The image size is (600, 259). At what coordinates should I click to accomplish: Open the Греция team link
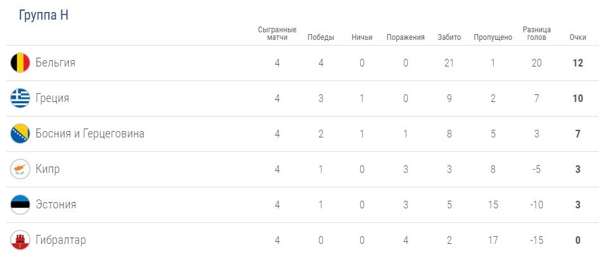(x=53, y=98)
